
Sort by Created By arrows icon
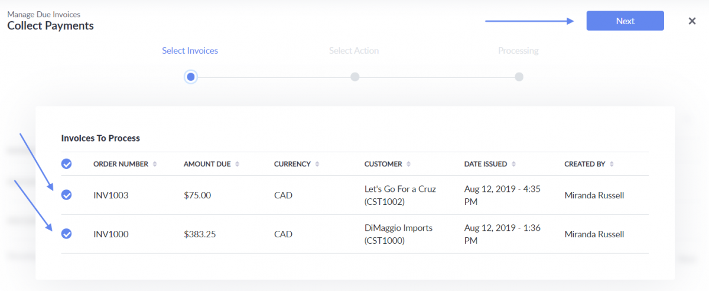(x=612, y=164)
